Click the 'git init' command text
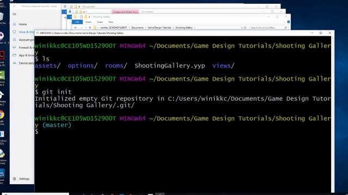Screen dimensions: 348x195 (57, 92)
